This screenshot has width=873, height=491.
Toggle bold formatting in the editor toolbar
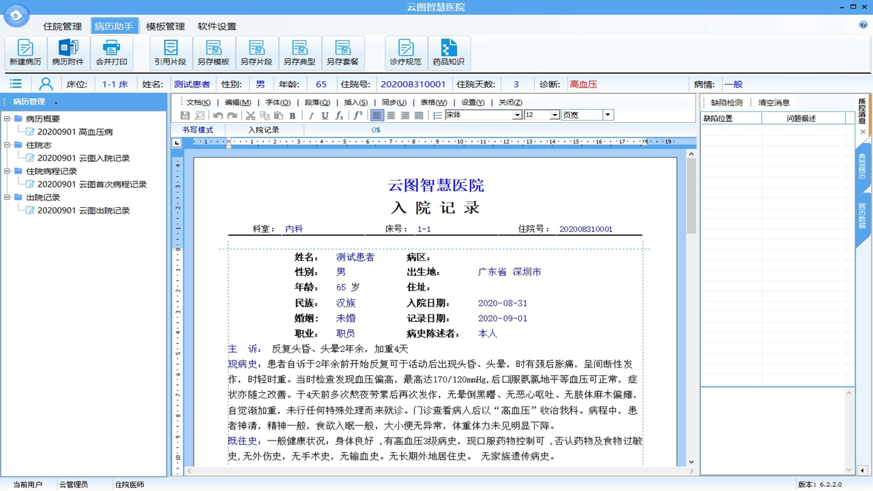pos(293,115)
